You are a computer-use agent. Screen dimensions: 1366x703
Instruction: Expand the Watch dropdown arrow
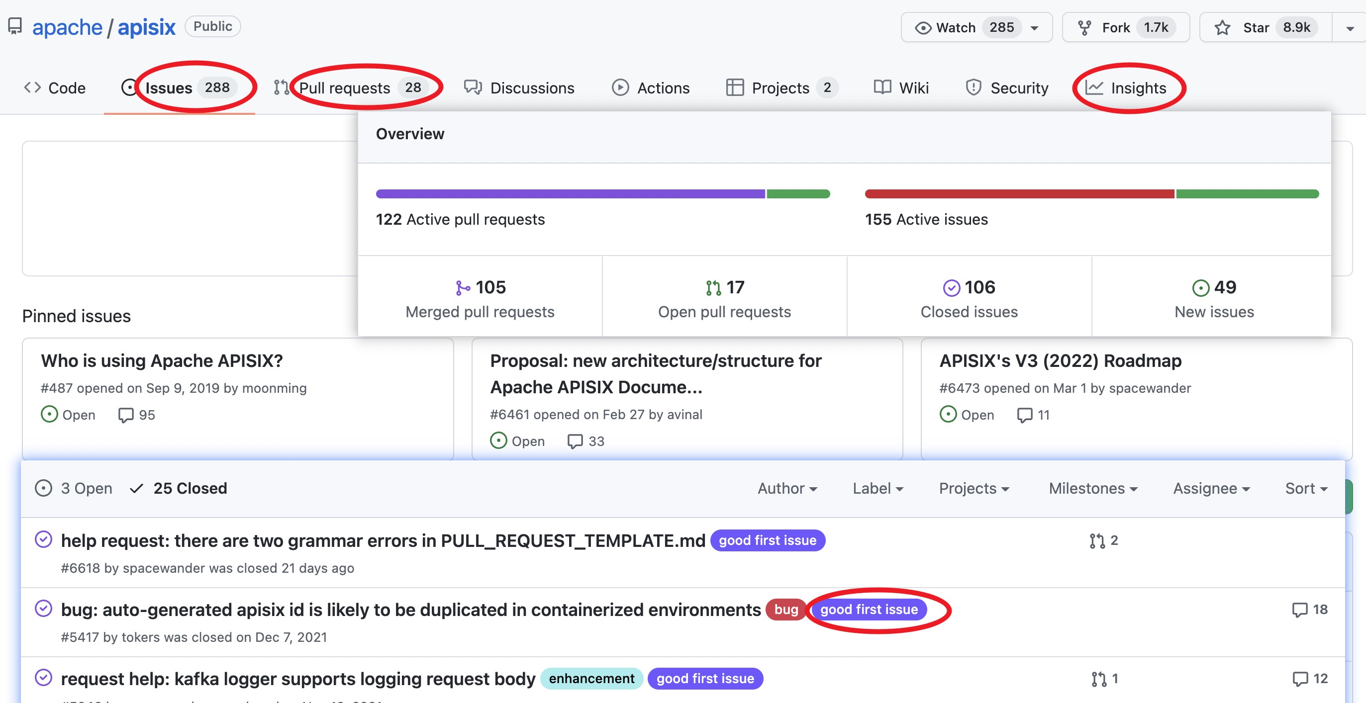(x=1035, y=28)
